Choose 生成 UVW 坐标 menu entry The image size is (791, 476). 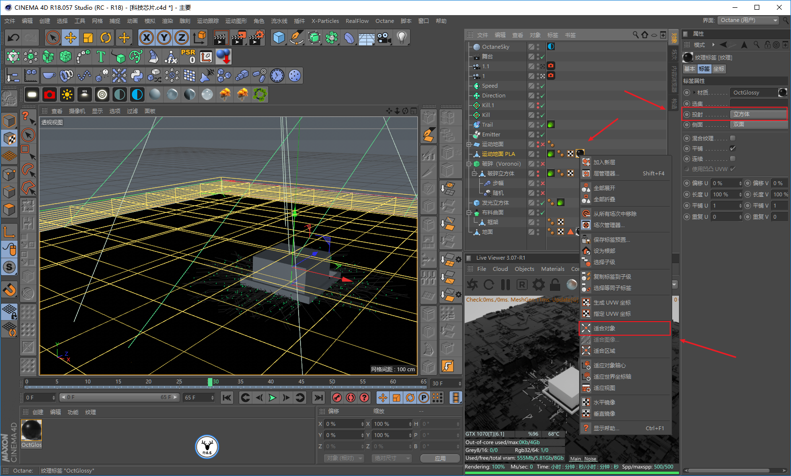coord(625,303)
